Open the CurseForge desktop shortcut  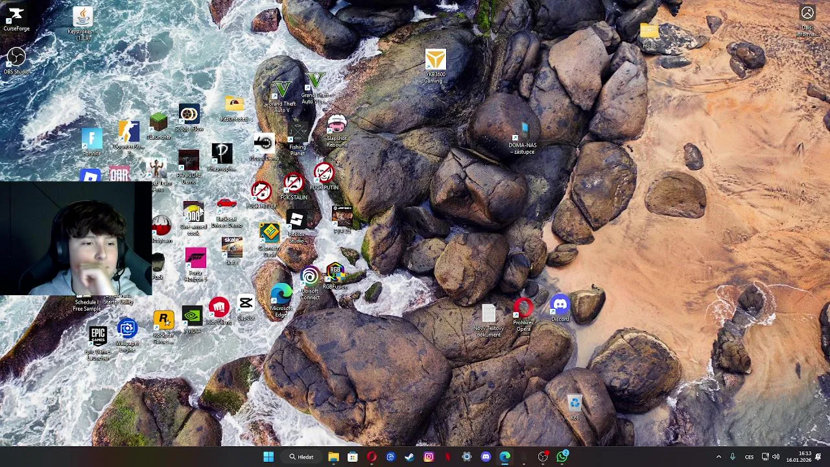[16, 18]
